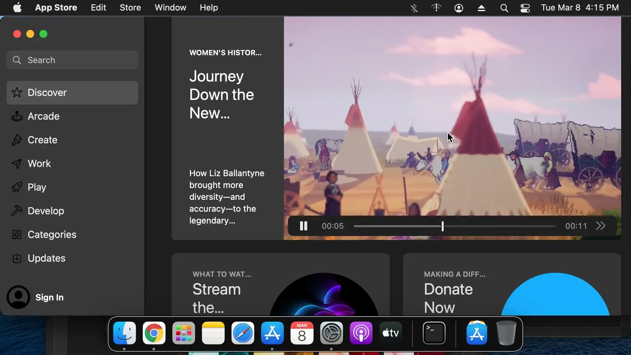631x355 pixels.
Task: Select Develop hammer sidebar item
Action: (x=46, y=211)
